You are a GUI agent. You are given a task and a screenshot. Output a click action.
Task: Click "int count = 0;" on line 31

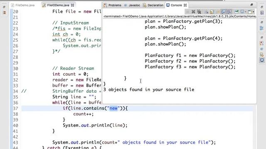(70, 74)
